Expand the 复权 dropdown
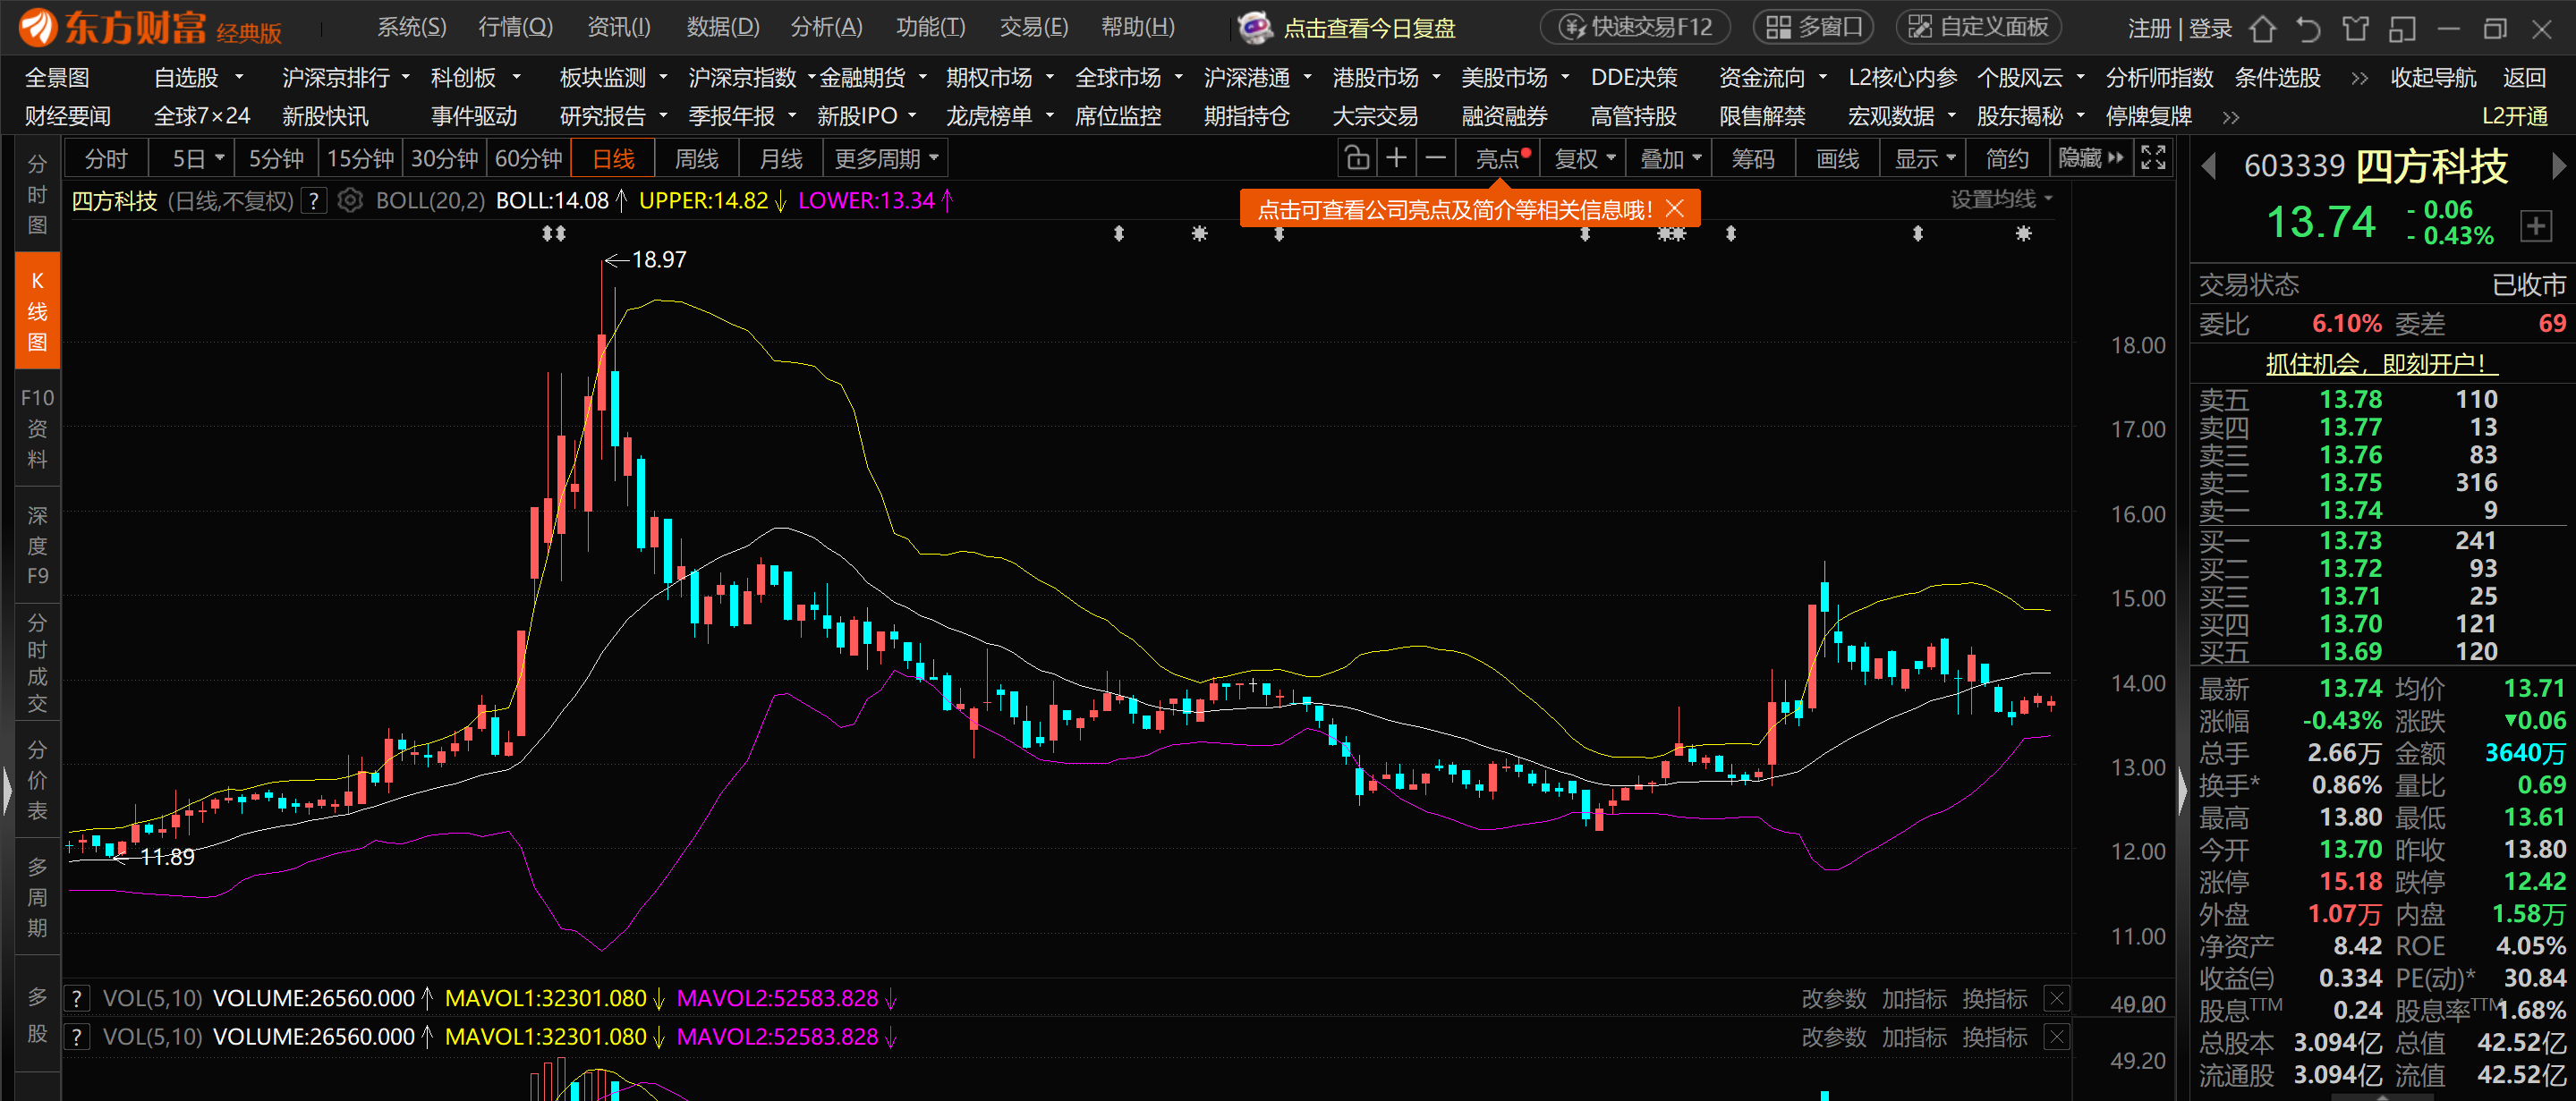Viewport: 2576px width, 1101px height. (1584, 158)
